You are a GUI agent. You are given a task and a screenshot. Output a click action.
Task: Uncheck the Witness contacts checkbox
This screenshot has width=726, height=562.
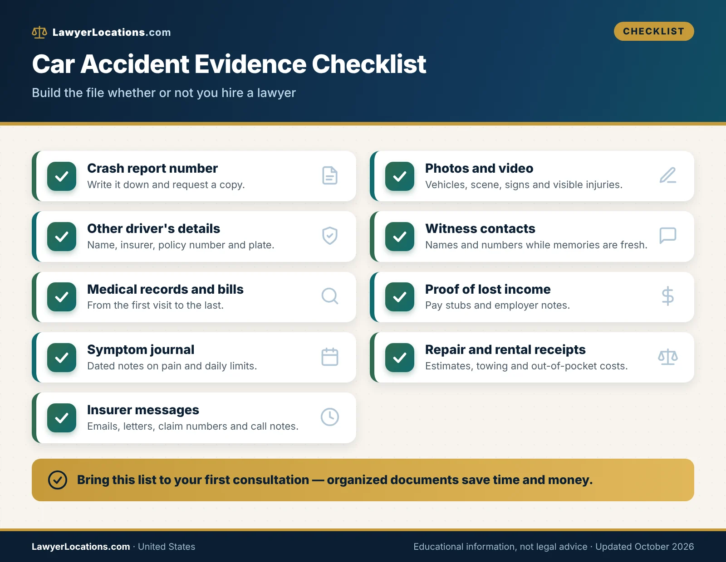pos(400,237)
